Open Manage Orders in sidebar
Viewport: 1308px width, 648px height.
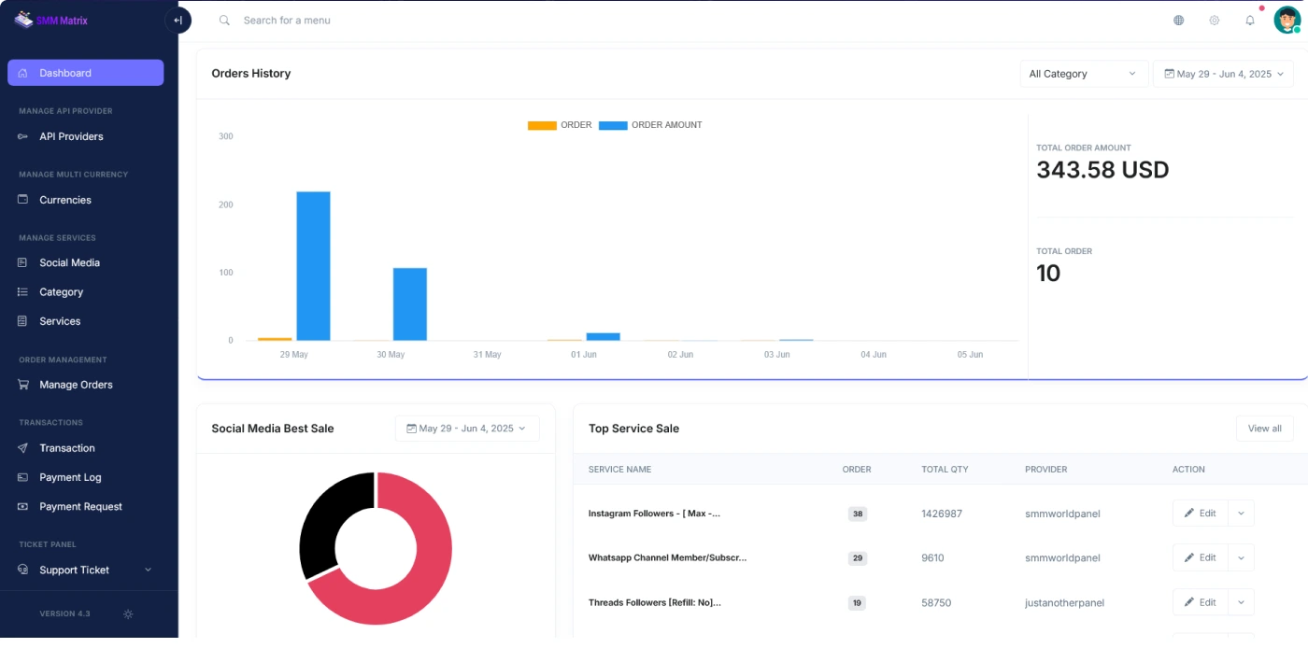[x=76, y=385]
